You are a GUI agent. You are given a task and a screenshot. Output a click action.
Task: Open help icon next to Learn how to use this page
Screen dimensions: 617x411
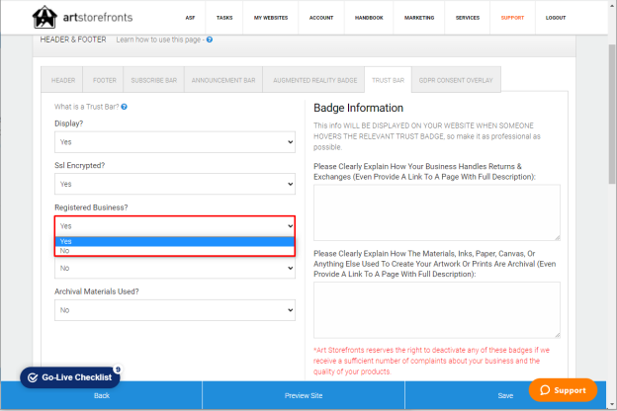(210, 40)
